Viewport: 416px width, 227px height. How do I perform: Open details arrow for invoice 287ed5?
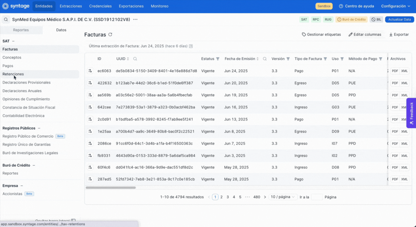click(x=90, y=179)
